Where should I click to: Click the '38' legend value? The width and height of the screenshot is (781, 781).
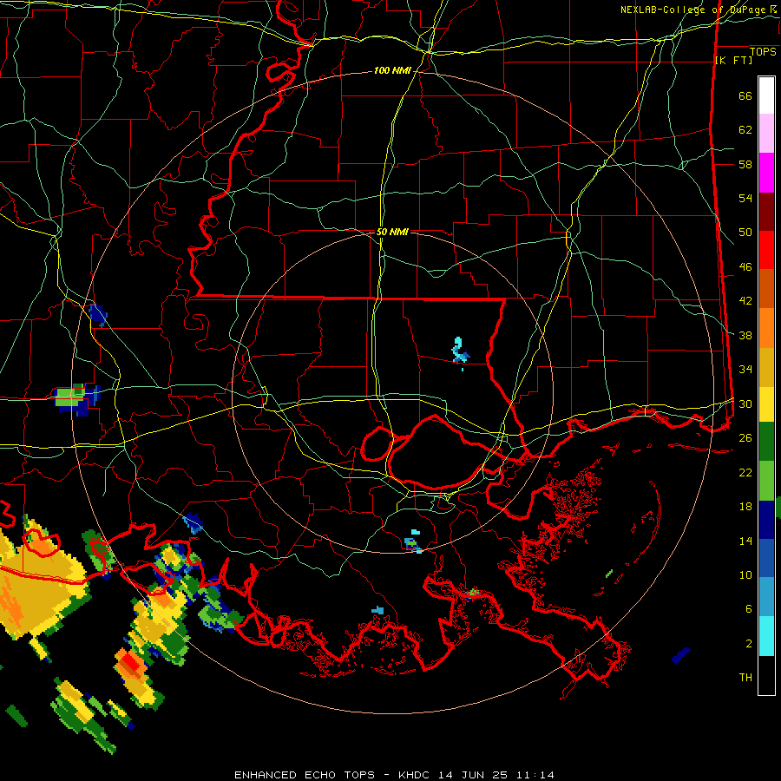coord(745,335)
